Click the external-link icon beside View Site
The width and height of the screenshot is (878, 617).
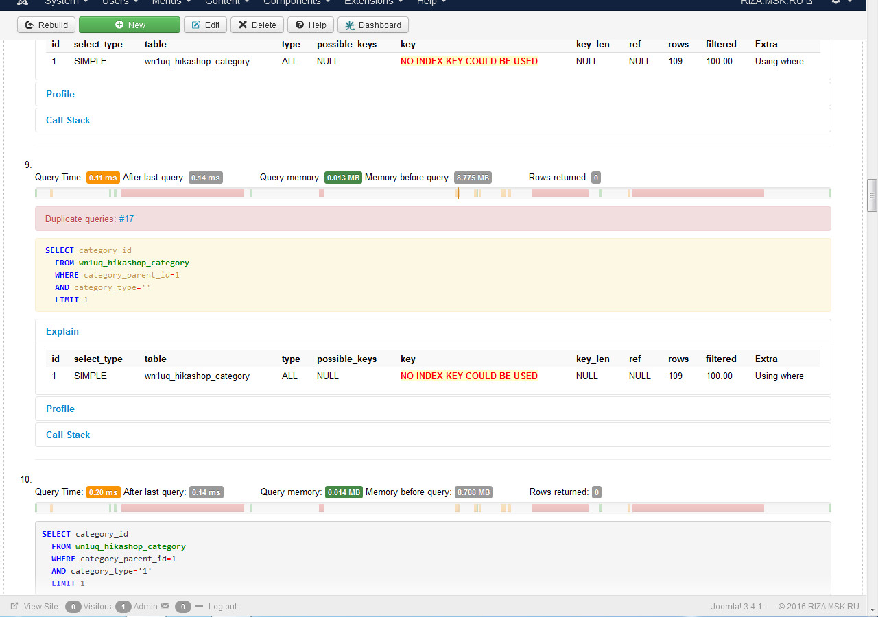pos(14,606)
